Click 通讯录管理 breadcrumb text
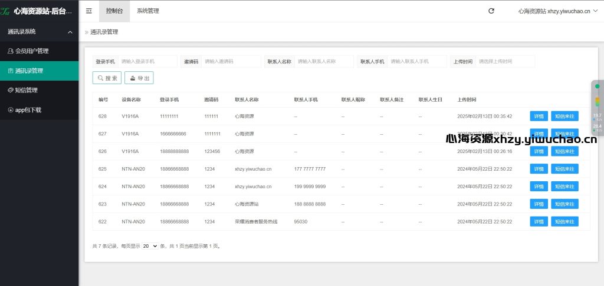This screenshot has width=604, height=286. click(x=104, y=32)
